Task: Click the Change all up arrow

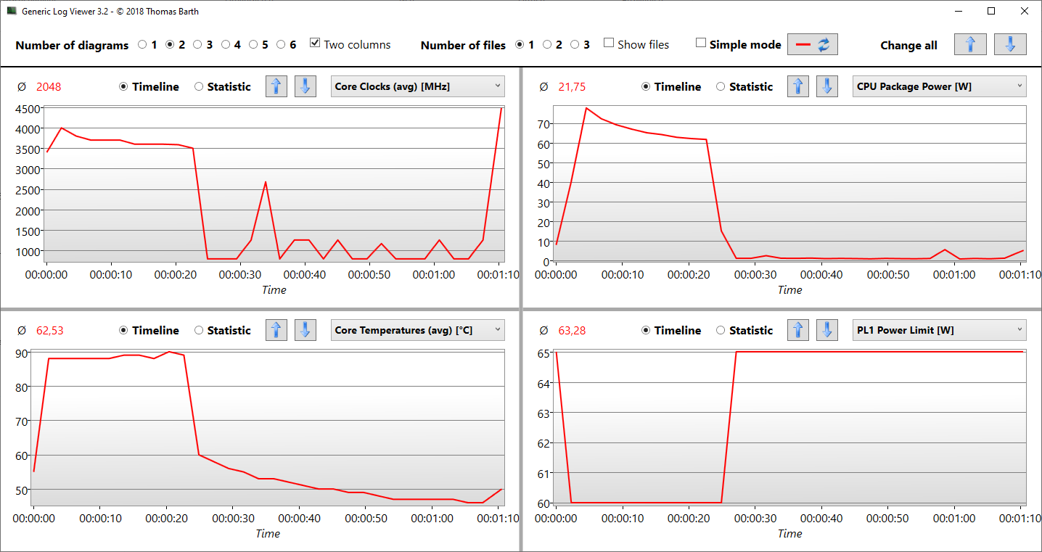Action: tap(970, 44)
